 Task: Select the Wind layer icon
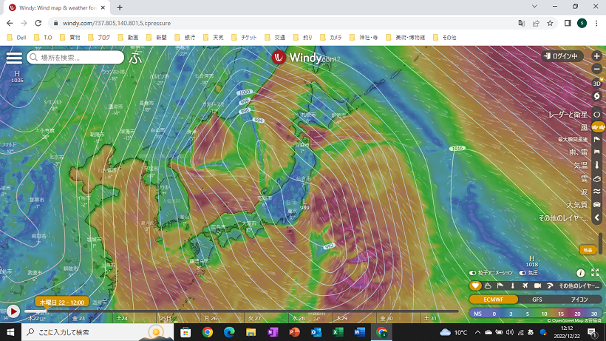[x=597, y=126]
